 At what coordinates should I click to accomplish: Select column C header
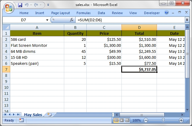pyautogui.click(x=104, y=27)
